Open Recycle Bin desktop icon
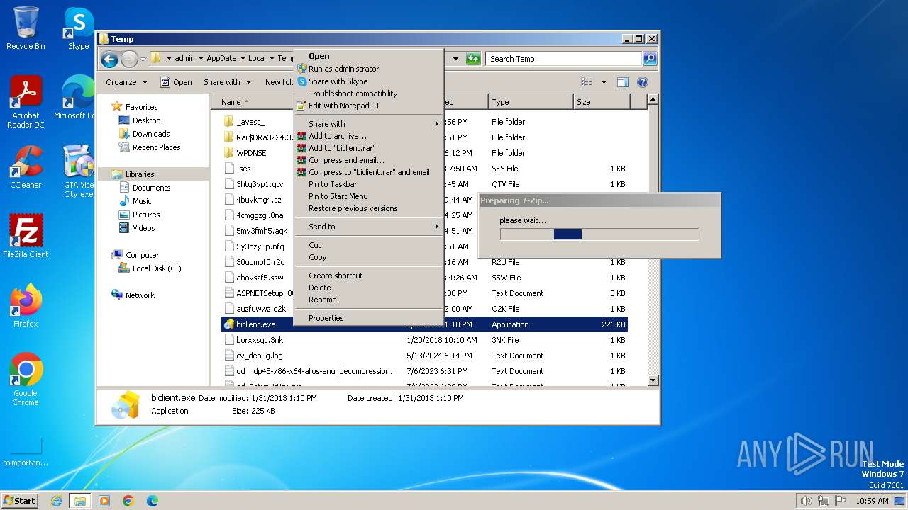The width and height of the screenshot is (908, 510). point(26,28)
